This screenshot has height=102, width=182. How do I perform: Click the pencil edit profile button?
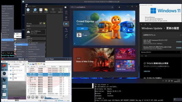[41, 23]
